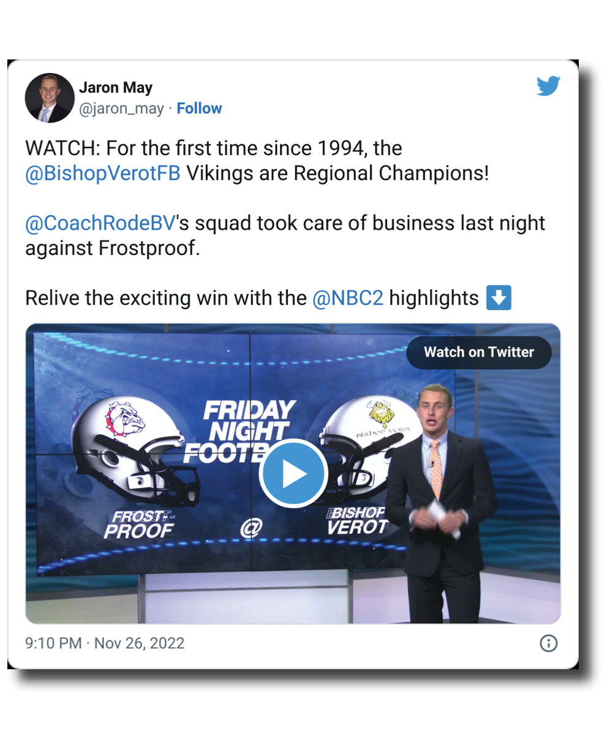Click Jaron May's profile avatar photo
The height and width of the screenshot is (752, 610).
tap(49, 98)
